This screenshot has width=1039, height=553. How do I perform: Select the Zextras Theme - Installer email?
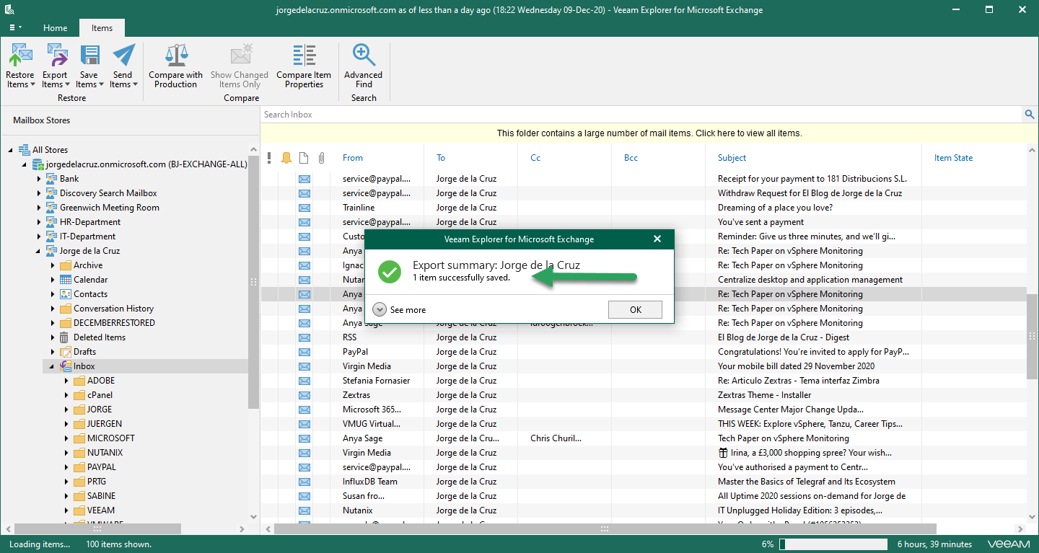coord(643,395)
